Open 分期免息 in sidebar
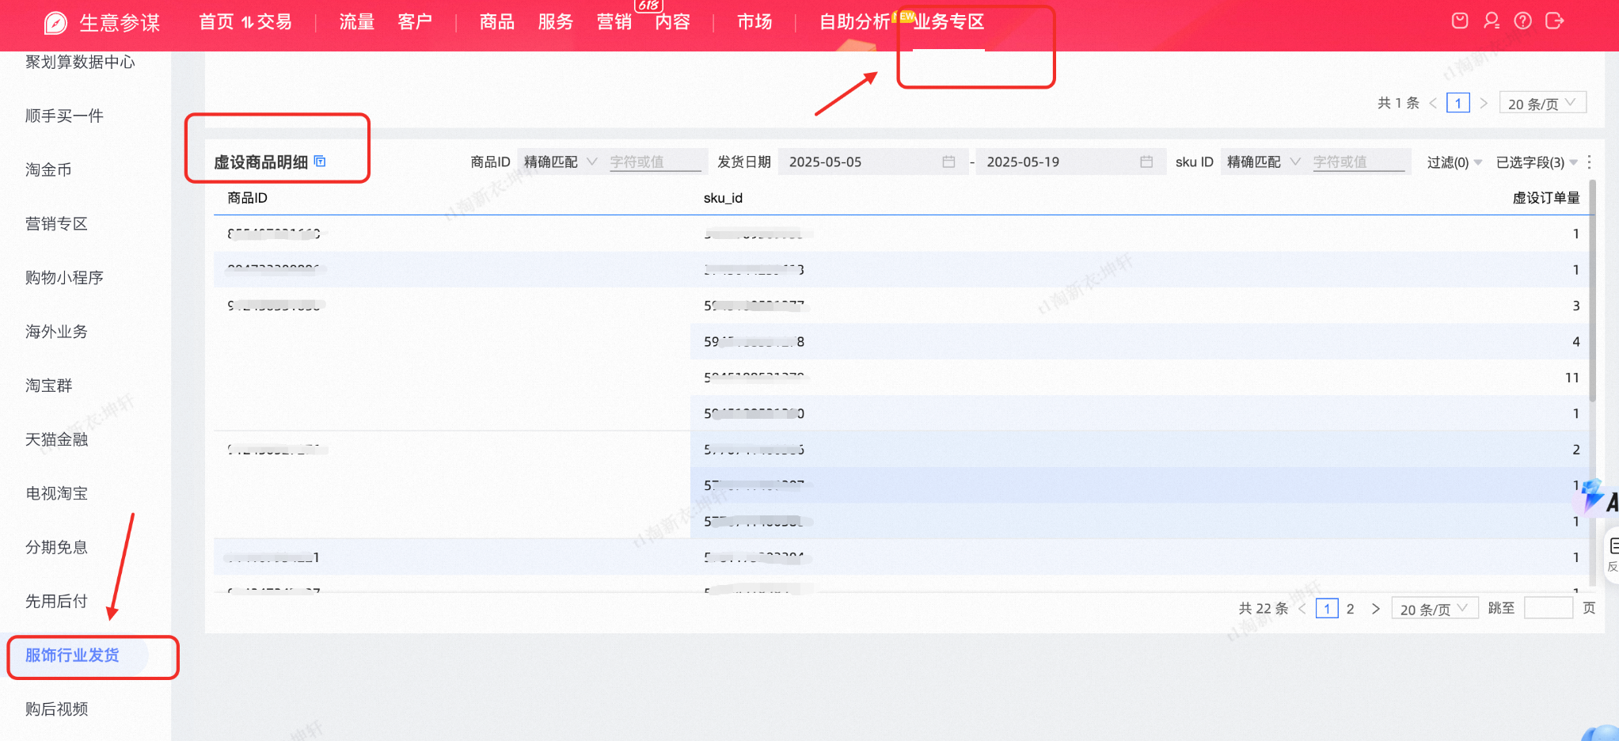The height and width of the screenshot is (741, 1619). 56,547
